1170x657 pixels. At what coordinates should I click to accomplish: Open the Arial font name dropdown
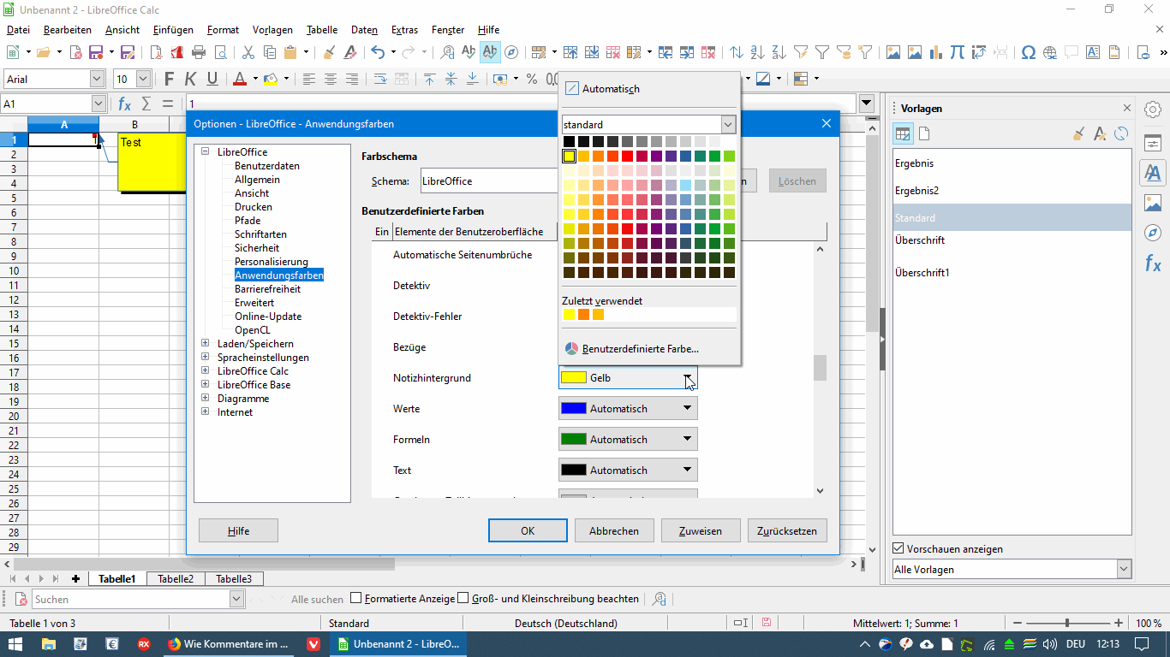pyautogui.click(x=97, y=79)
